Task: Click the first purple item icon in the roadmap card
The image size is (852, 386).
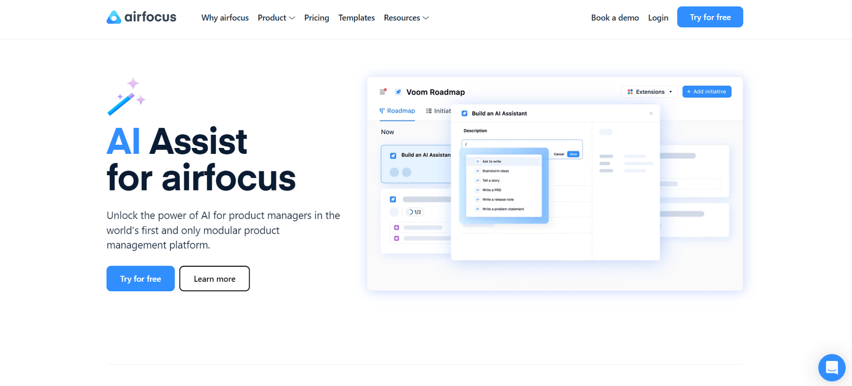Action: coord(396,227)
